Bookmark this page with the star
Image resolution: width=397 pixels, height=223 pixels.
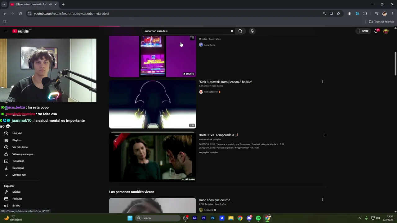[x=338, y=14]
